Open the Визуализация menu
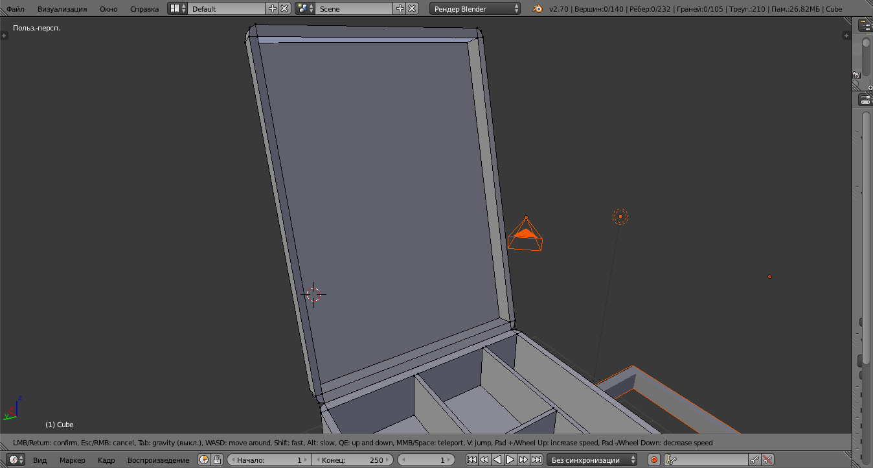The image size is (873, 468). coord(62,9)
